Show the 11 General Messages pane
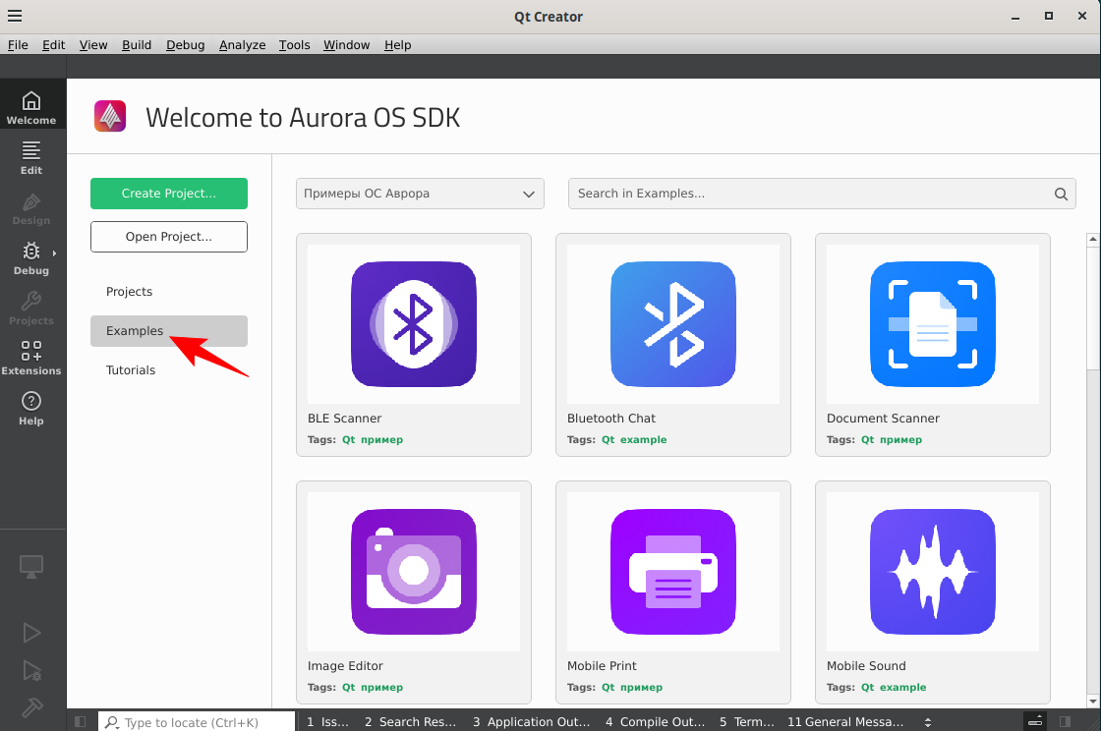 [845, 722]
